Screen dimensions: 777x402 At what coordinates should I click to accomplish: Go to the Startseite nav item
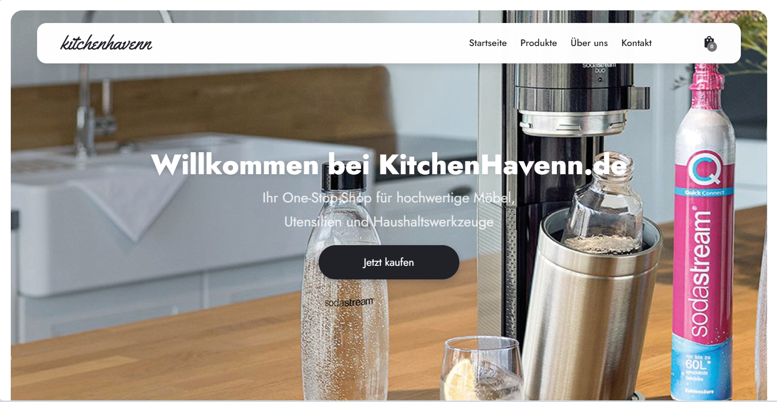pyautogui.click(x=488, y=43)
